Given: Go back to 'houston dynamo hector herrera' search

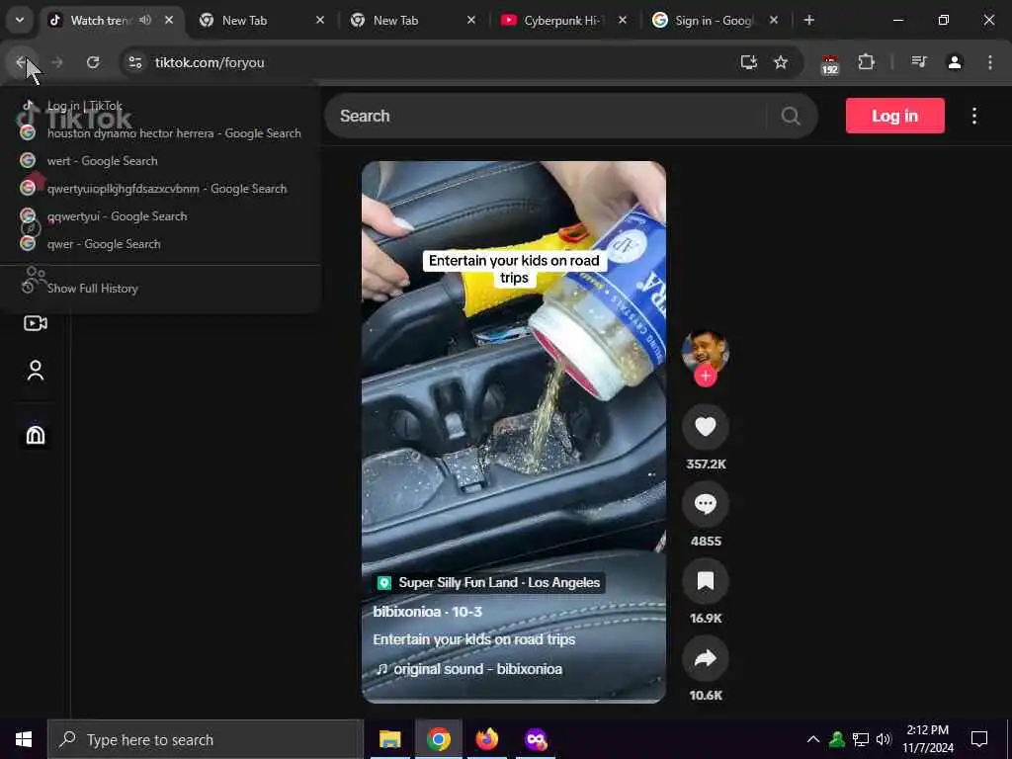Looking at the screenshot, I should pyautogui.click(x=160, y=133).
